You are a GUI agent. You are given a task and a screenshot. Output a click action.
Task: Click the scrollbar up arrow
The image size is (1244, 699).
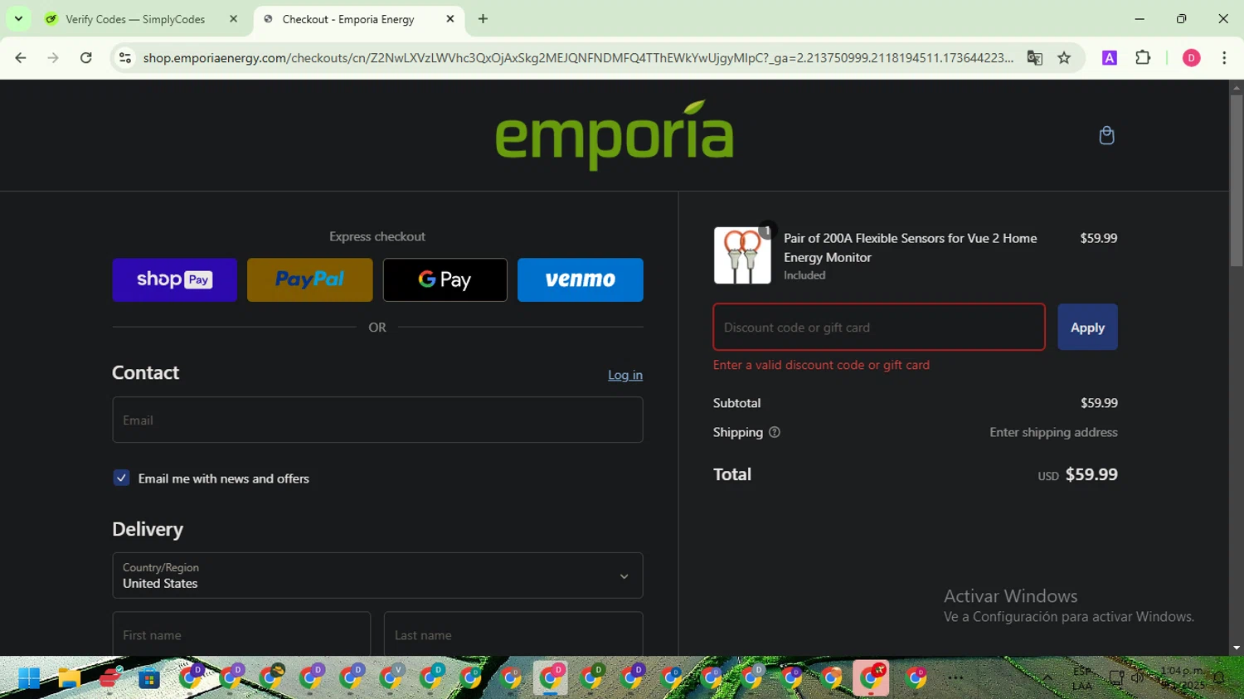1237,87
